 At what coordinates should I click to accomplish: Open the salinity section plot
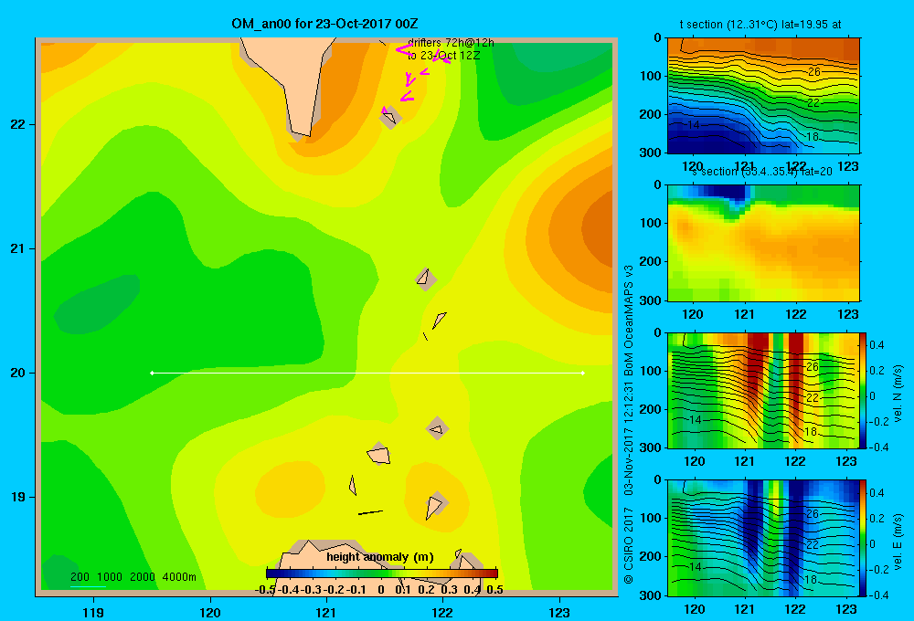[x=763, y=243]
